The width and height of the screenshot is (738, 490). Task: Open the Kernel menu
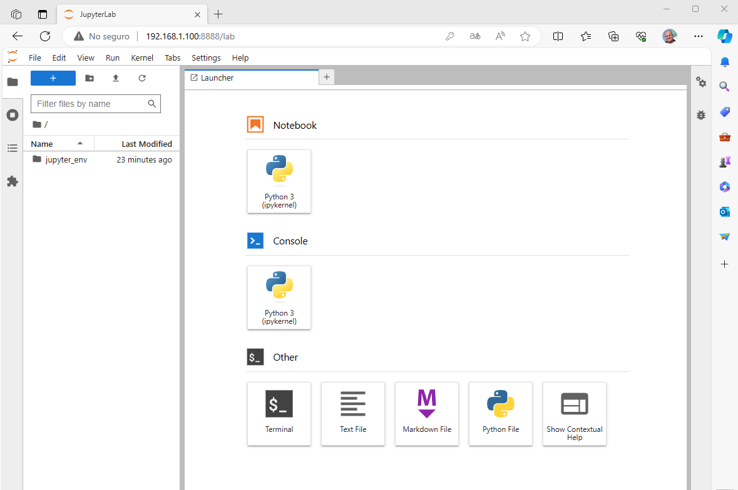142,57
